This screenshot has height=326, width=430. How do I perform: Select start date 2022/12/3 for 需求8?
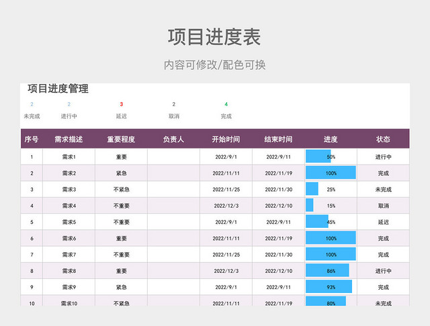[226, 271]
